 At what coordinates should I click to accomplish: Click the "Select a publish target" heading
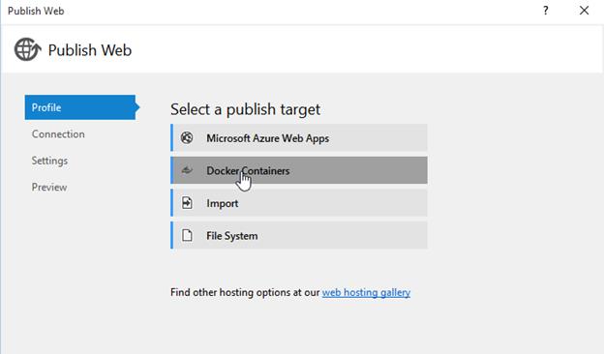(x=246, y=109)
